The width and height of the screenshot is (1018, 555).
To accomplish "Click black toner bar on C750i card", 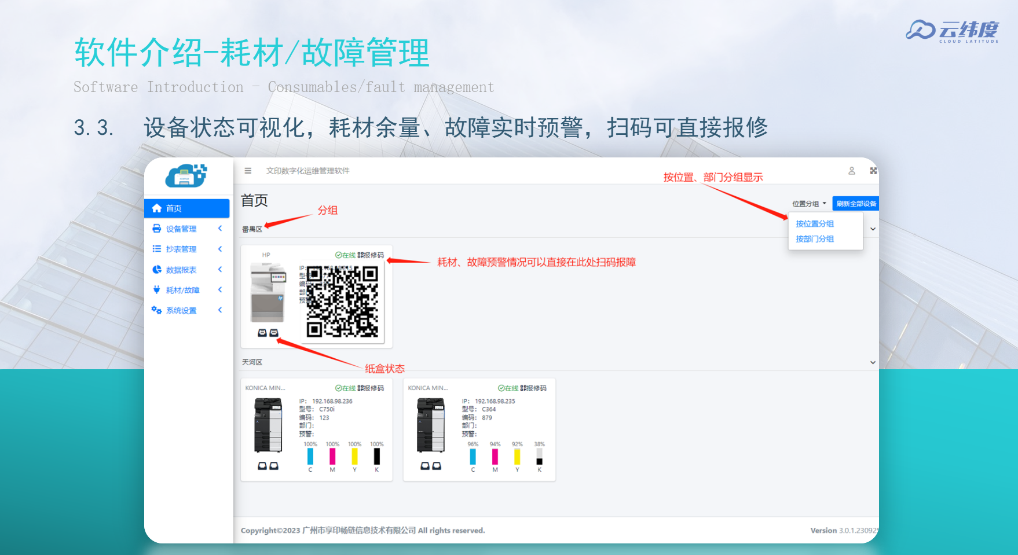I will click(377, 456).
